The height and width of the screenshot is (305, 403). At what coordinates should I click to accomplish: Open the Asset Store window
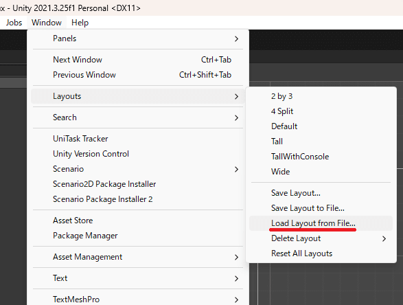138,221
